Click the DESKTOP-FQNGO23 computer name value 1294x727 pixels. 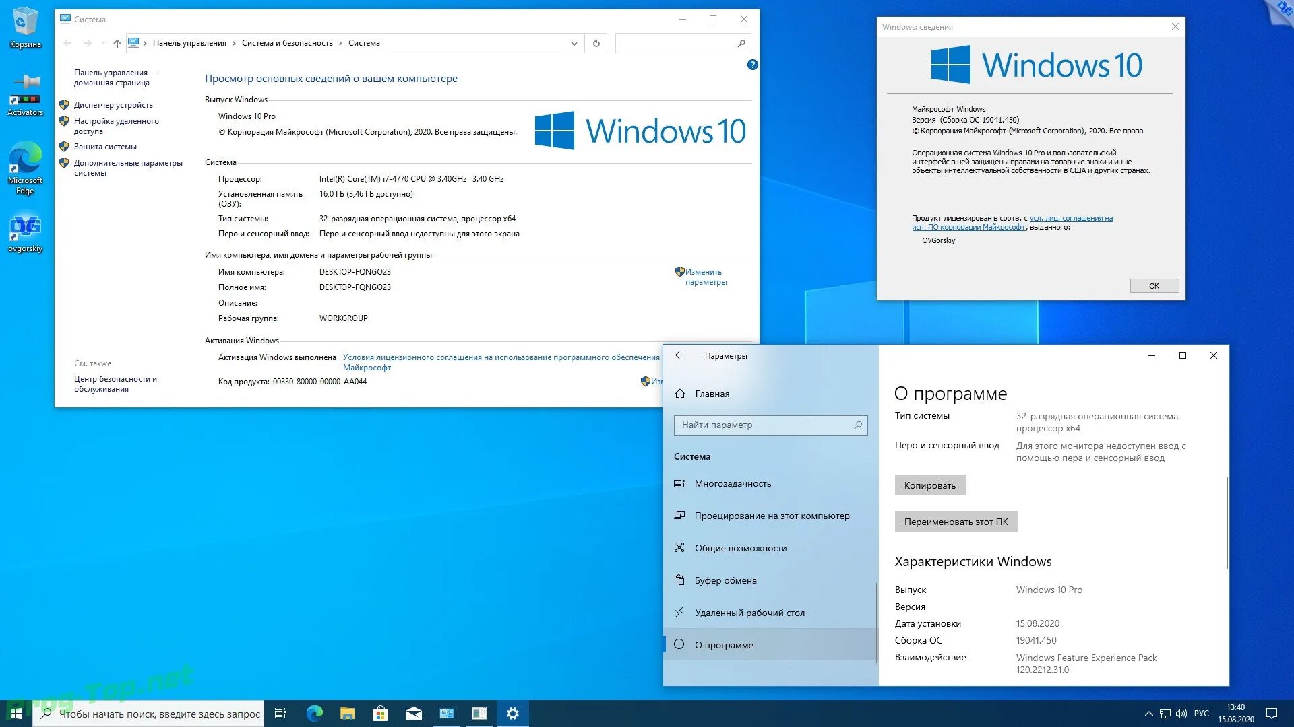(x=355, y=272)
